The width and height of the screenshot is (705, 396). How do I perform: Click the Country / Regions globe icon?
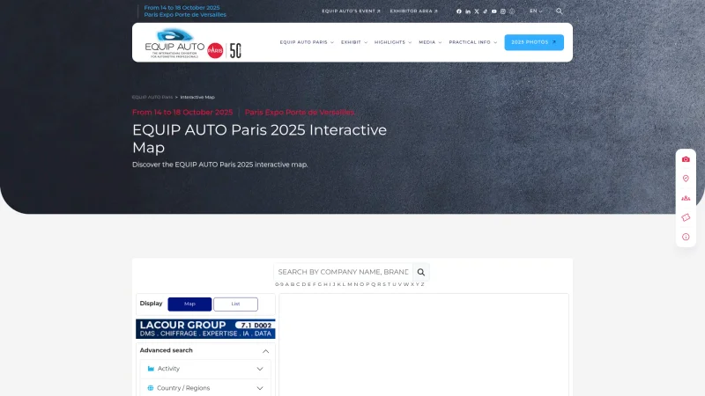[x=151, y=388]
